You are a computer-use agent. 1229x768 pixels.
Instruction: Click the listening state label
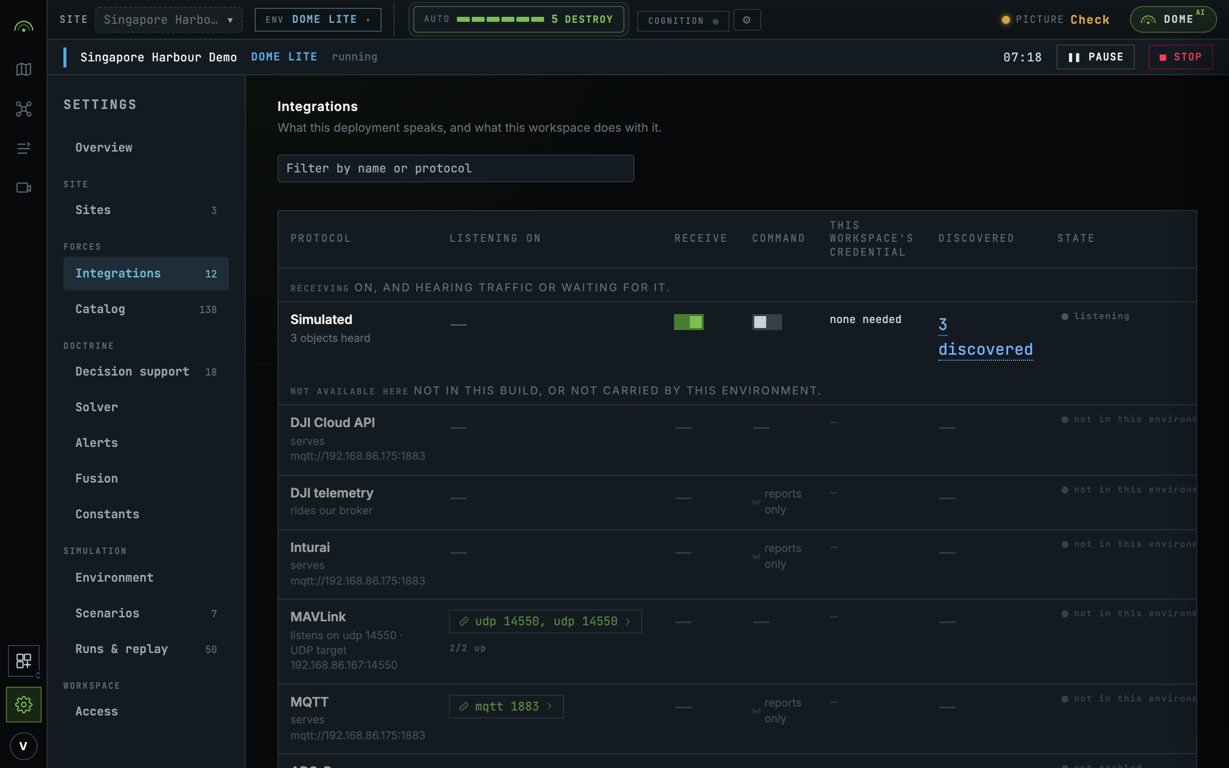[1101, 316]
